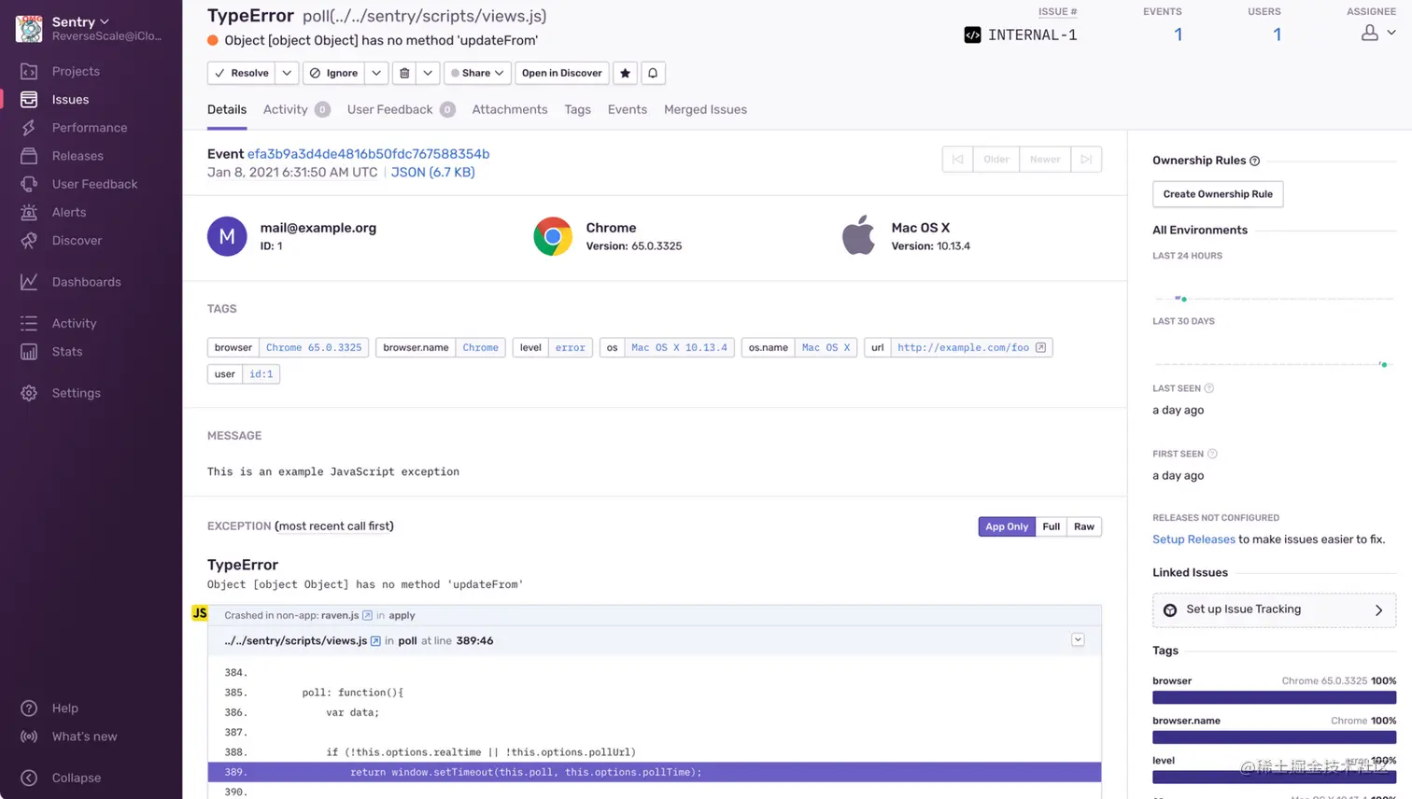Collapse the sidebar
This screenshot has height=799, width=1412.
coord(76,778)
